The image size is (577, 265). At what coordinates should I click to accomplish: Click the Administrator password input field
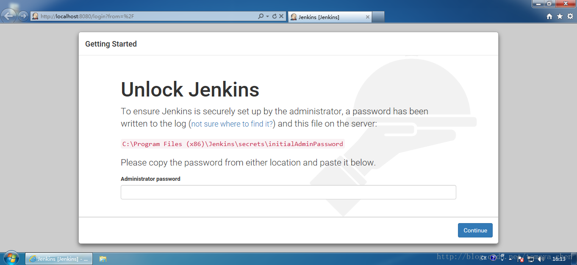pyautogui.click(x=288, y=192)
